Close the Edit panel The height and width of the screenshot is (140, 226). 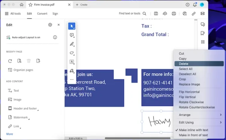pyautogui.click(x=58, y=25)
